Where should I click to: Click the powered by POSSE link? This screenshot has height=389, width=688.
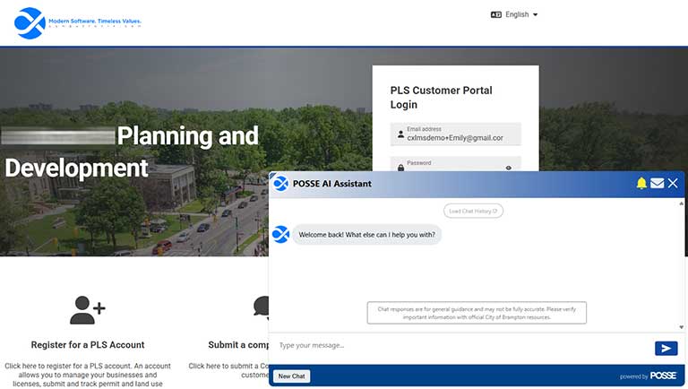[649, 376]
